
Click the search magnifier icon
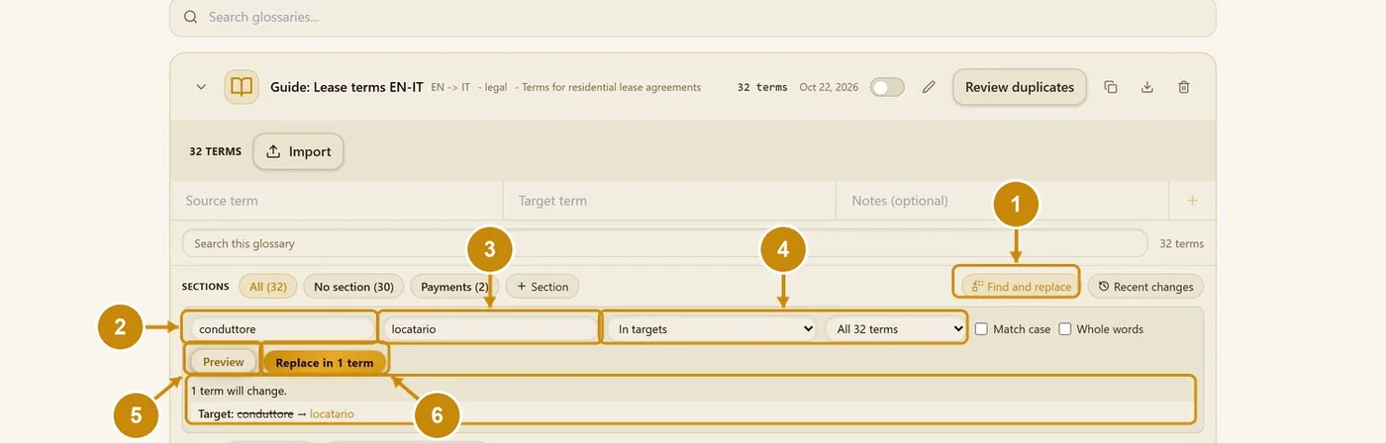coord(190,18)
